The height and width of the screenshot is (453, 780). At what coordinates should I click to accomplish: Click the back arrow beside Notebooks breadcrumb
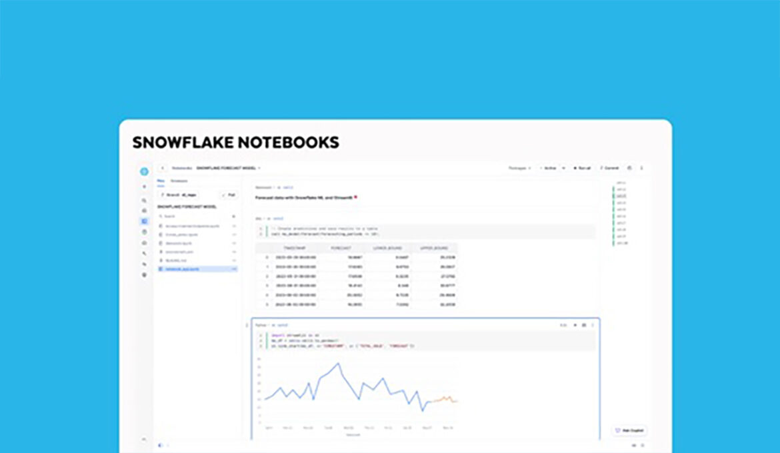point(163,168)
